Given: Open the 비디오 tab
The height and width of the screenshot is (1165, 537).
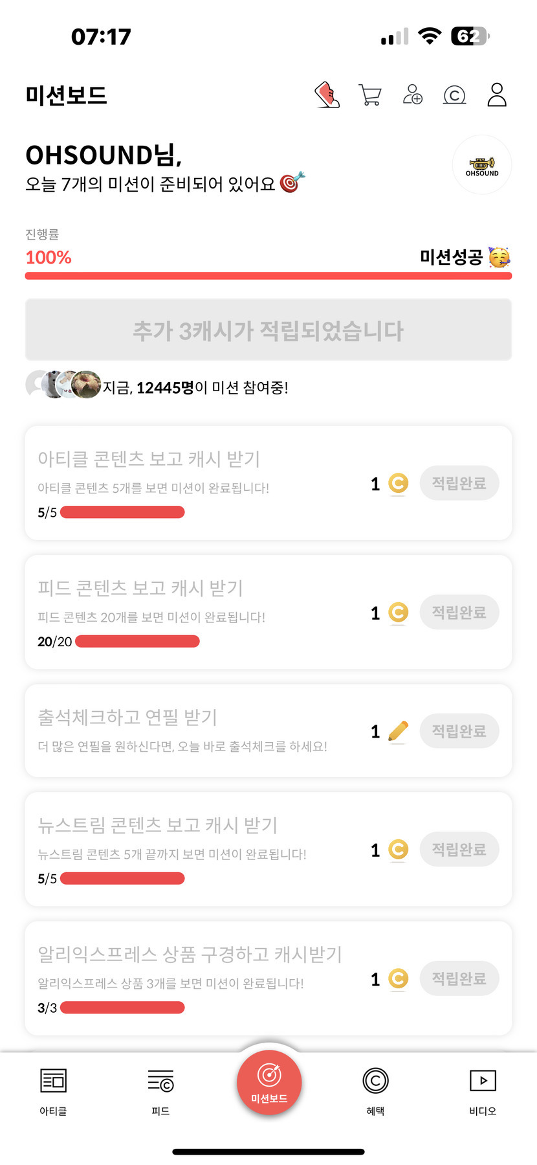Looking at the screenshot, I should tap(483, 1092).
